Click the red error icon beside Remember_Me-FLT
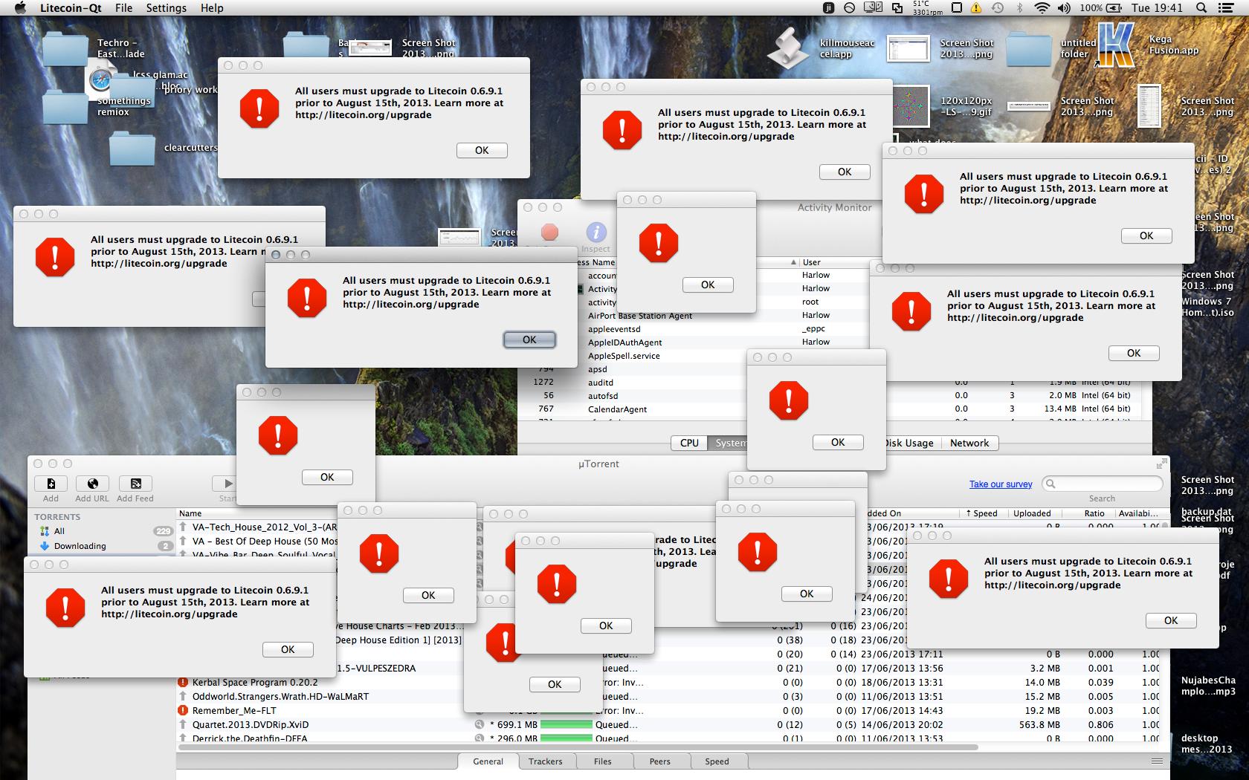1249x780 pixels. tap(183, 710)
